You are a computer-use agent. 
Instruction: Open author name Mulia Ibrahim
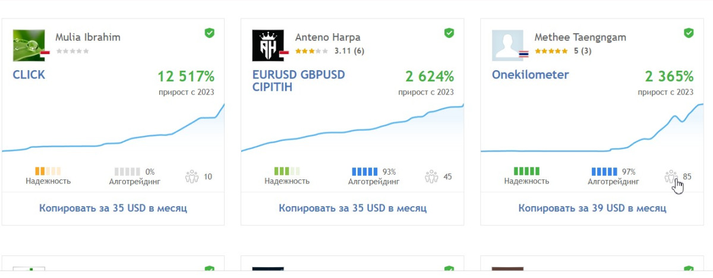tap(88, 37)
